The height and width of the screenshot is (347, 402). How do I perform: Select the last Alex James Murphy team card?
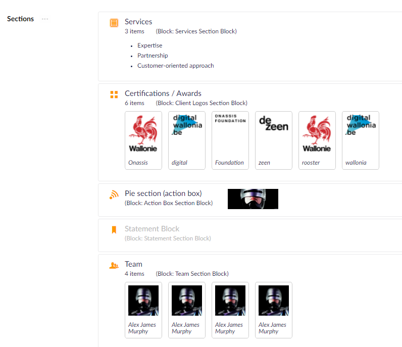pos(274,310)
